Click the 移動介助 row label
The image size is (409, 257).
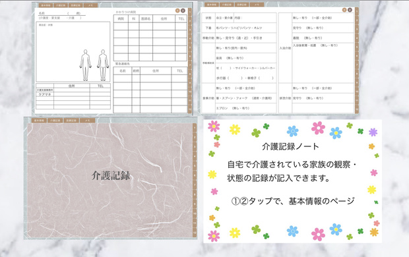[x=208, y=38]
